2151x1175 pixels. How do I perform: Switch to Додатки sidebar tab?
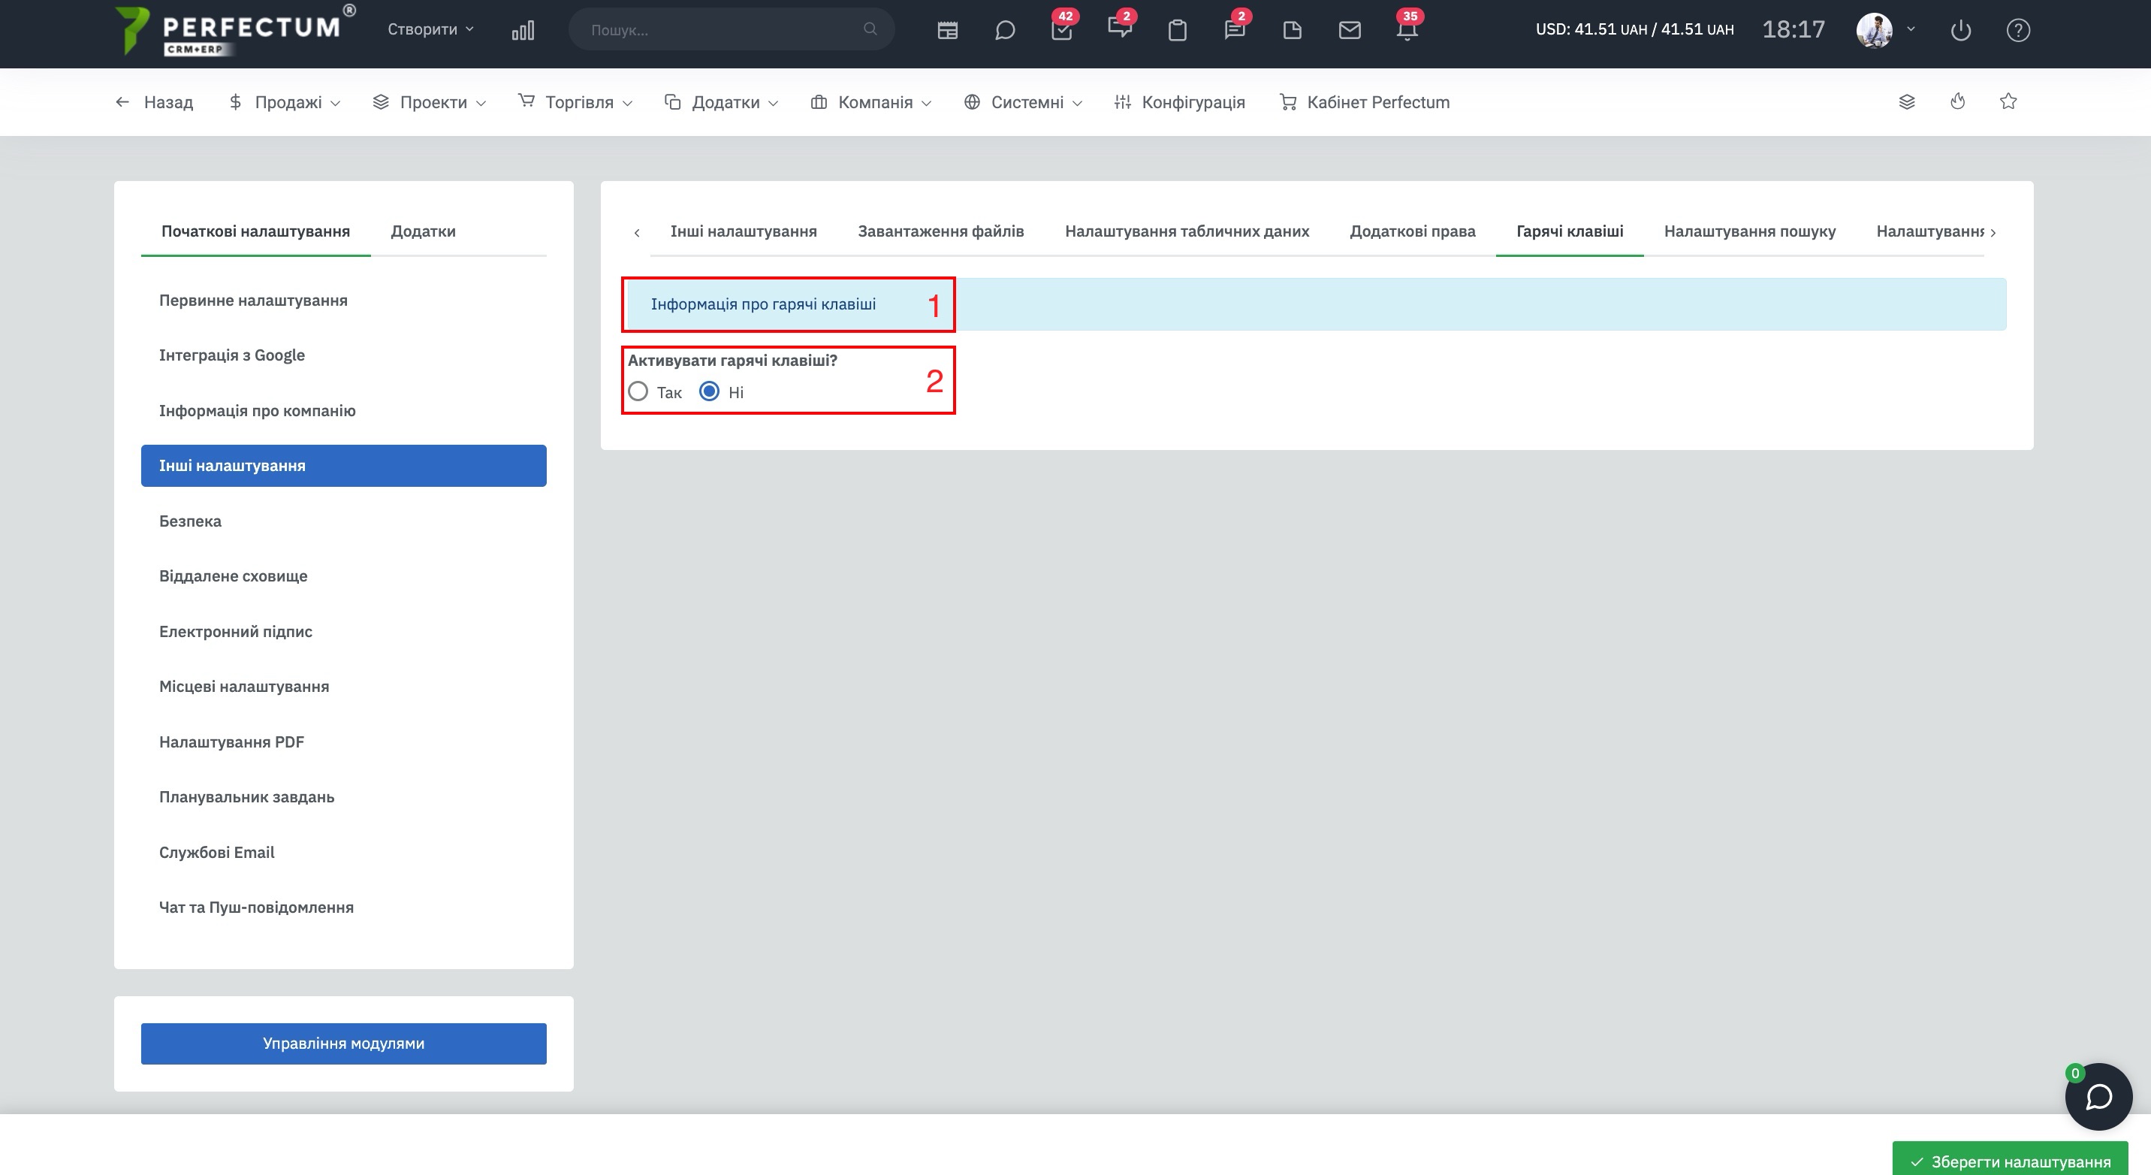pos(424,231)
